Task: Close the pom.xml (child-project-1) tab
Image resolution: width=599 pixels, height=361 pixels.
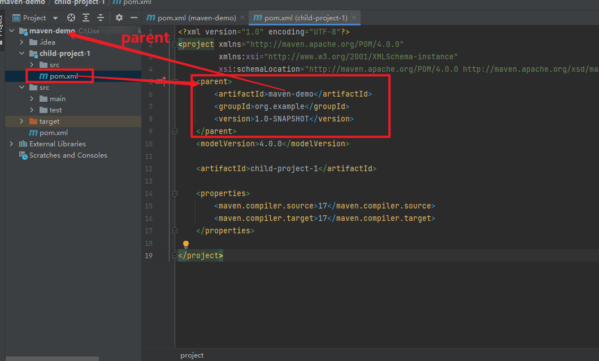Action: (354, 18)
